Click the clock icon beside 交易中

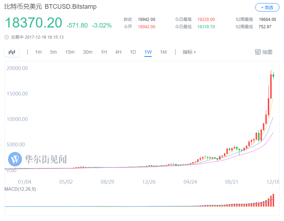7,37
